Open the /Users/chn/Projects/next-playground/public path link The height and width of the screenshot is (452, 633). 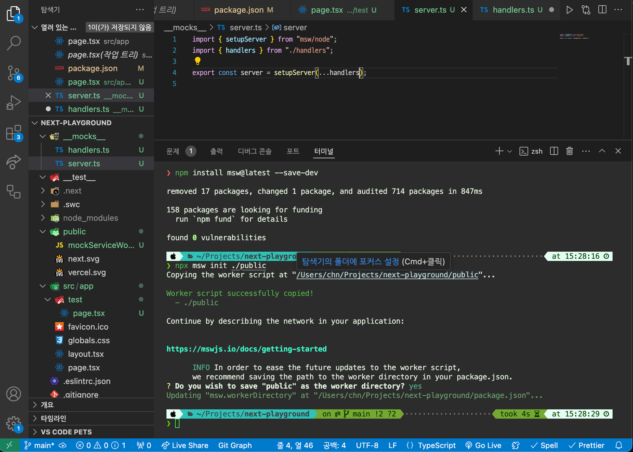tap(387, 275)
